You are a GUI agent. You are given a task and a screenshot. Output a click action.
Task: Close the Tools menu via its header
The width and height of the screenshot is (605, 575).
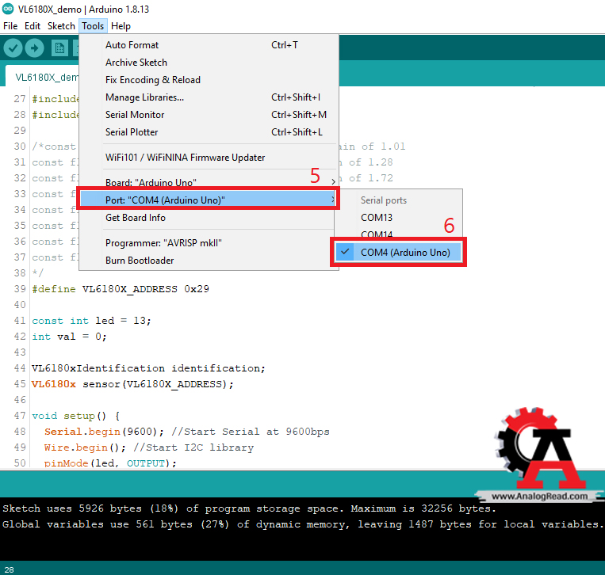(x=93, y=26)
